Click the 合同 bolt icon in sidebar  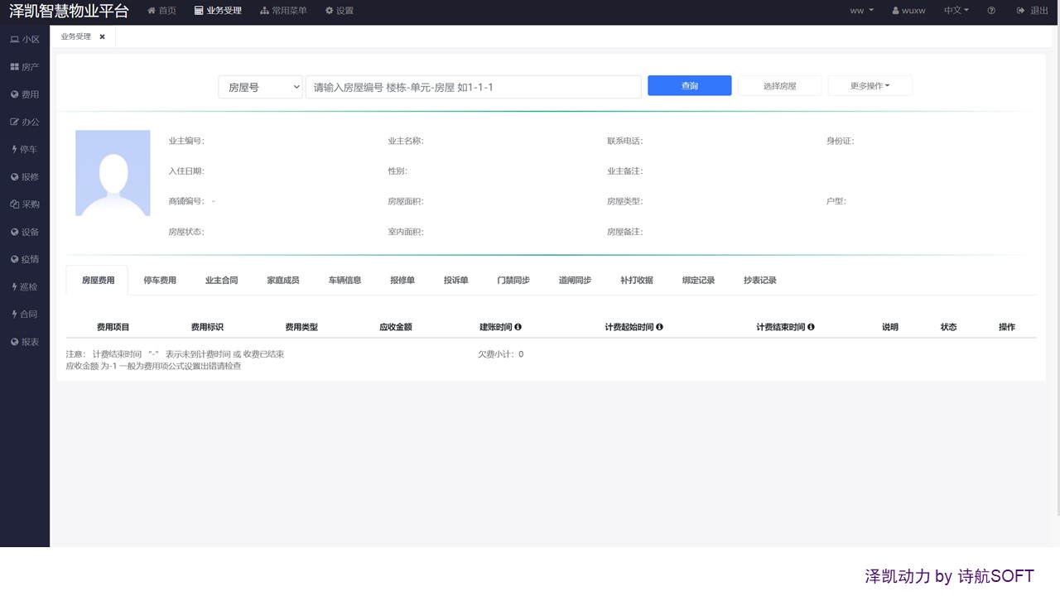tap(14, 315)
